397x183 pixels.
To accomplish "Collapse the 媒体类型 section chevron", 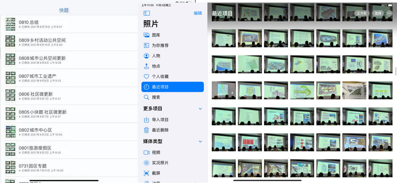I will point(200,141).
